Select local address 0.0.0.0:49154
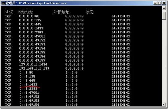Viewport: 168px width, 109px height. [32, 49]
